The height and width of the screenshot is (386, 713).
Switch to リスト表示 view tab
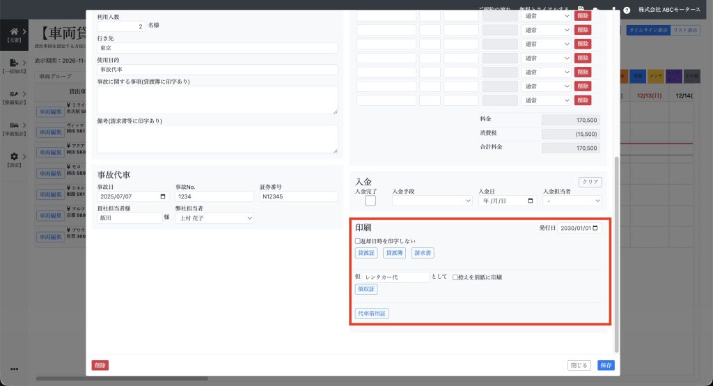(x=685, y=30)
